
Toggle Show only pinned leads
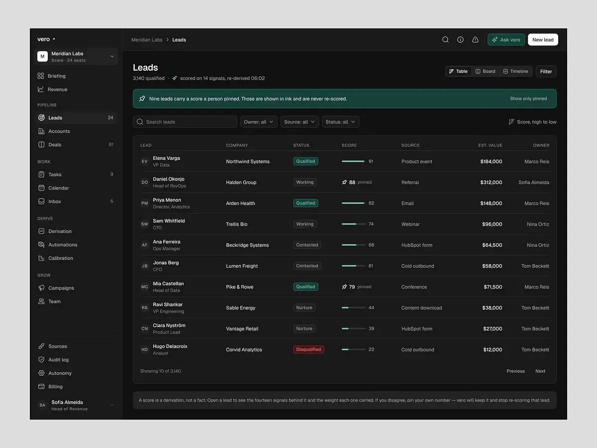[x=528, y=99]
